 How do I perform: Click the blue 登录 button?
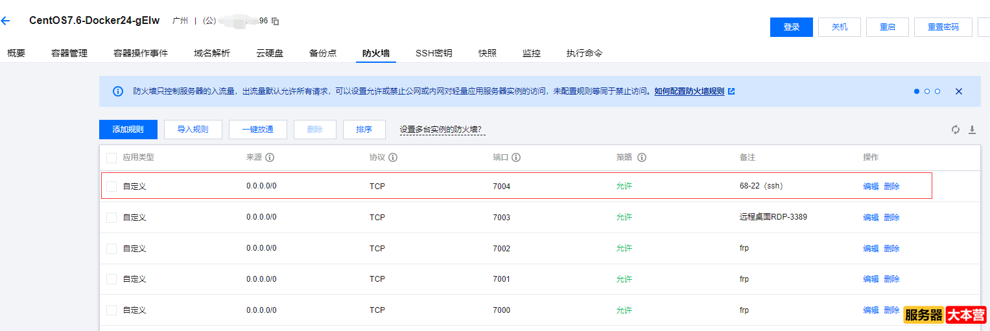pos(792,27)
